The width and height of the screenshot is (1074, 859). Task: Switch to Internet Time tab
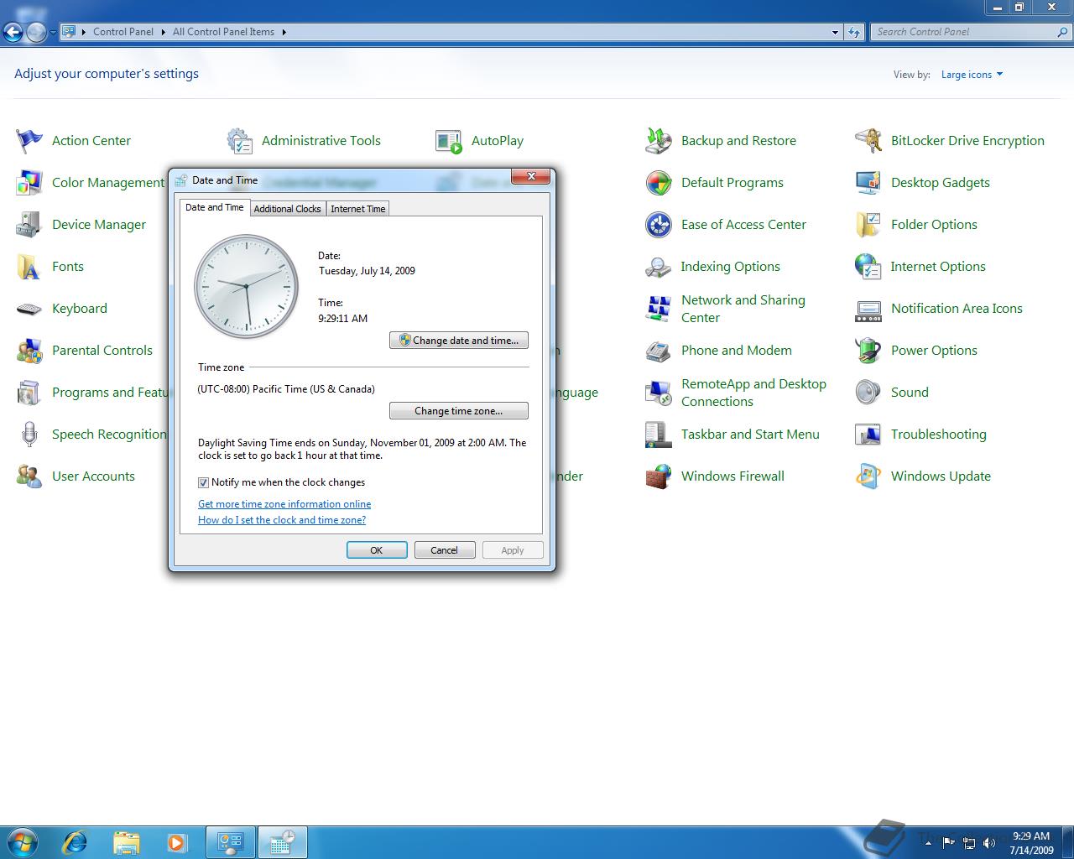[x=358, y=209]
